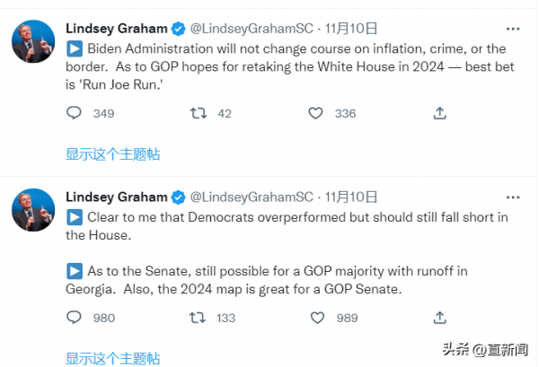Image resolution: width=539 pixels, height=367 pixels.
Task: Retweet the tweet with 133 retweets
Action: 198,318
